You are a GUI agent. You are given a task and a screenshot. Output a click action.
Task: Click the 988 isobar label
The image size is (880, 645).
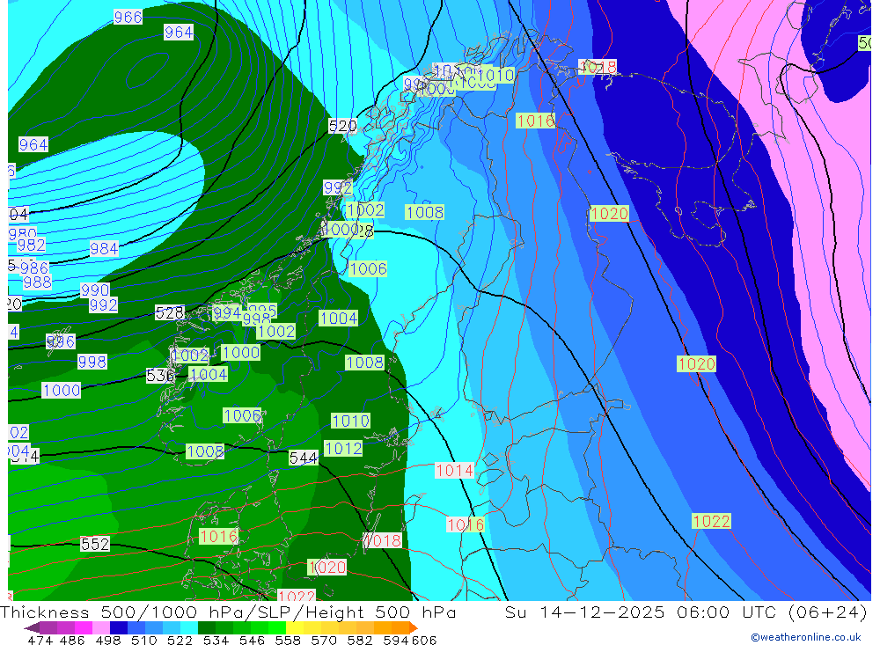[x=38, y=282]
